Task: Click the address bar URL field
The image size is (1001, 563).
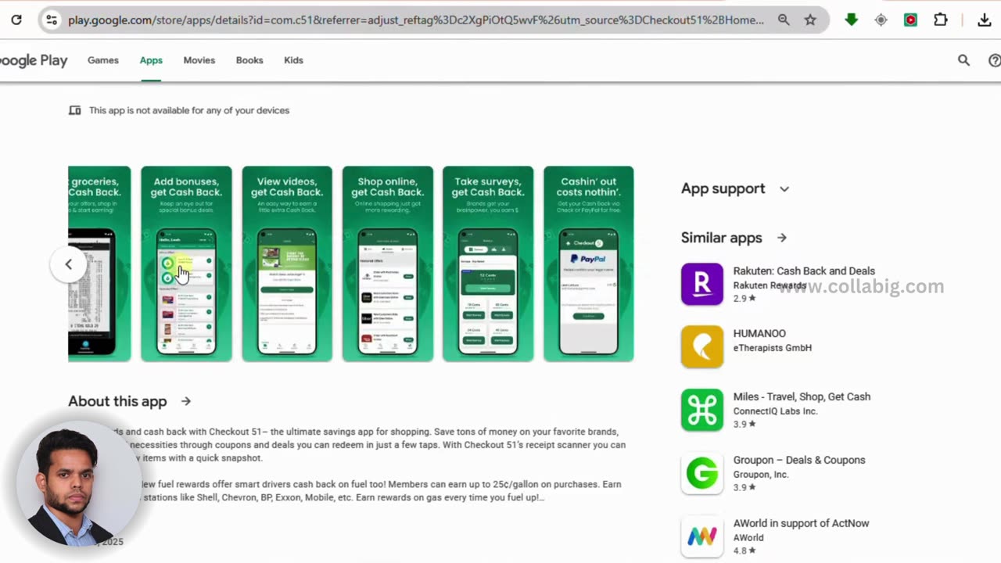Action: [415, 20]
